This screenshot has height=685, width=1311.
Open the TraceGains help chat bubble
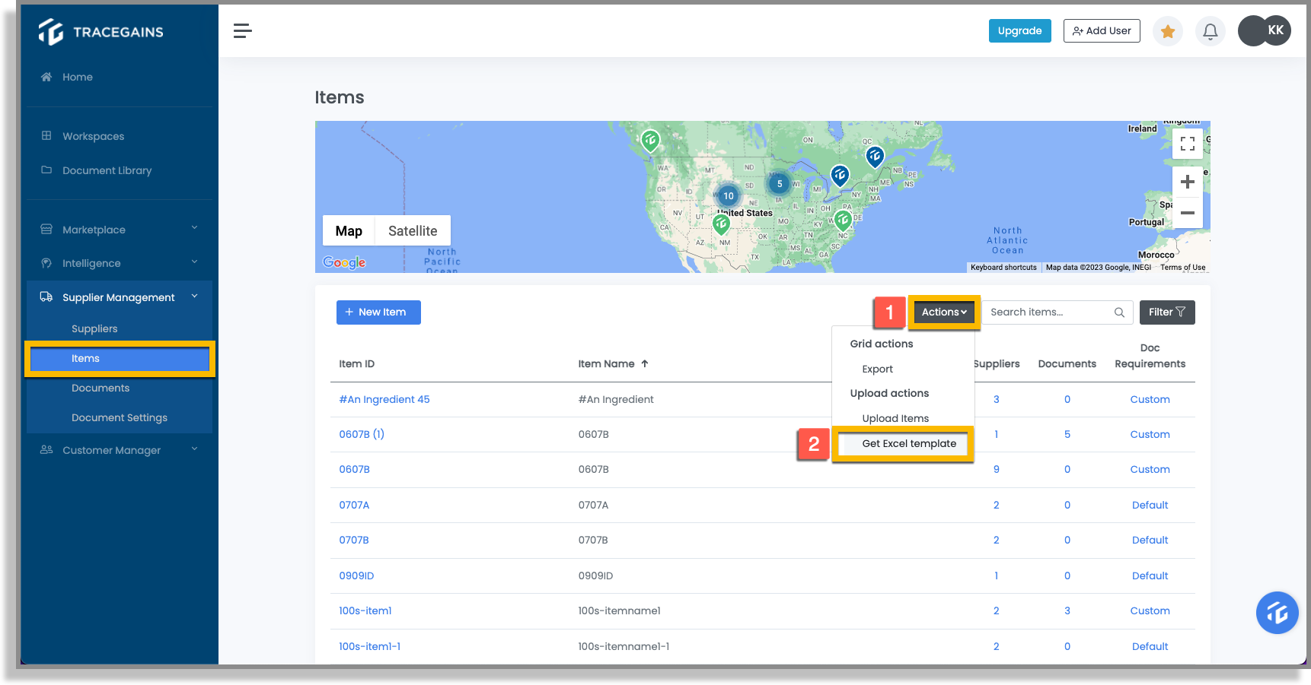1277,613
